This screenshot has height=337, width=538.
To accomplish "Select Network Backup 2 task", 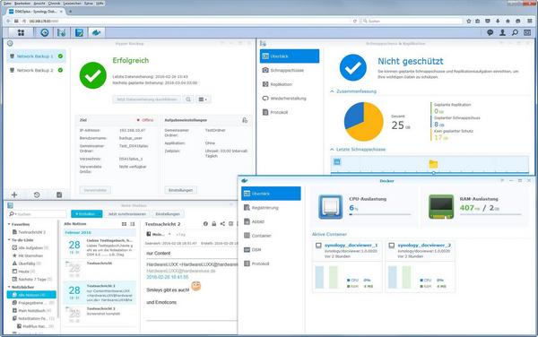I will (x=36, y=70).
